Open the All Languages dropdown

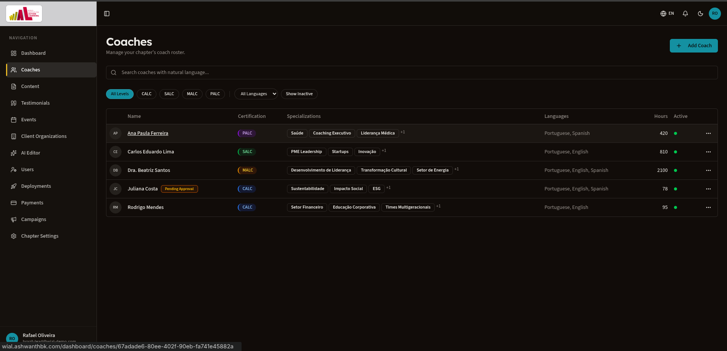pos(256,94)
